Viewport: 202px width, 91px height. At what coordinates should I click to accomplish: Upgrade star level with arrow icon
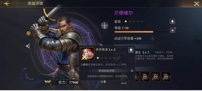(172, 22)
